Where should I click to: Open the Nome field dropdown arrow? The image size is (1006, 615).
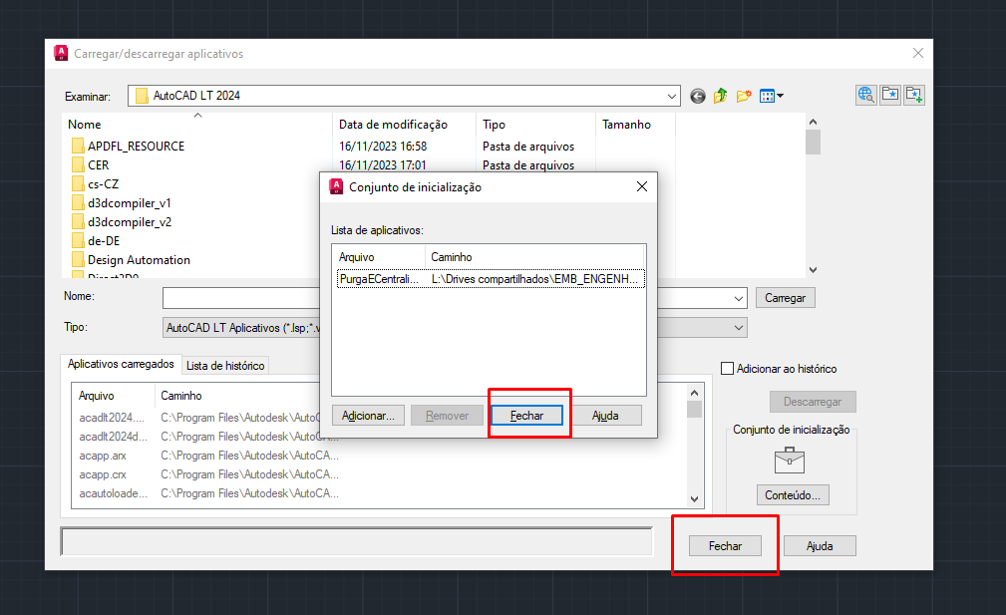point(738,298)
